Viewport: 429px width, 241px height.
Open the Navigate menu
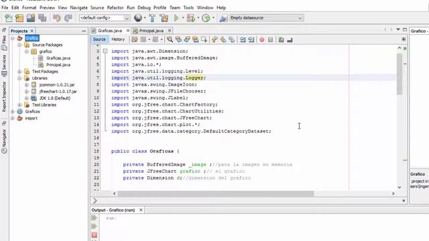point(79,7)
